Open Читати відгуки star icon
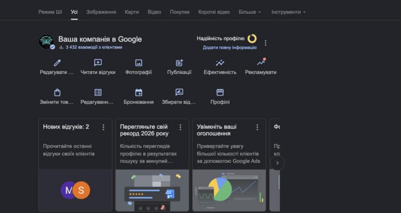The width and height of the screenshot is (401, 213). [98, 63]
